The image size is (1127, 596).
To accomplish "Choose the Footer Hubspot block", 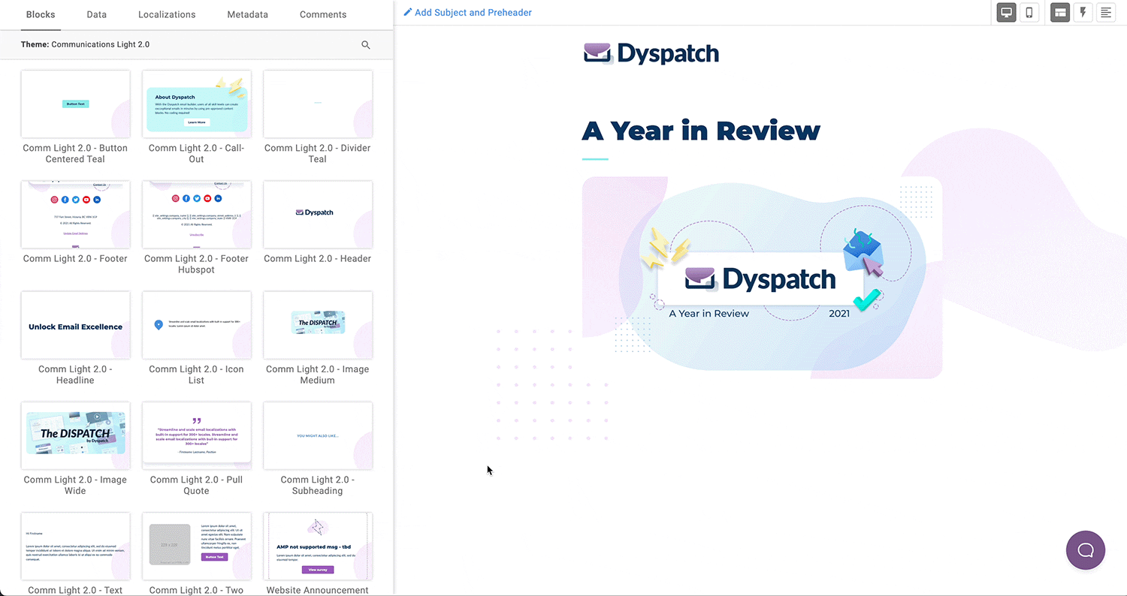I will click(x=196, y=215).
